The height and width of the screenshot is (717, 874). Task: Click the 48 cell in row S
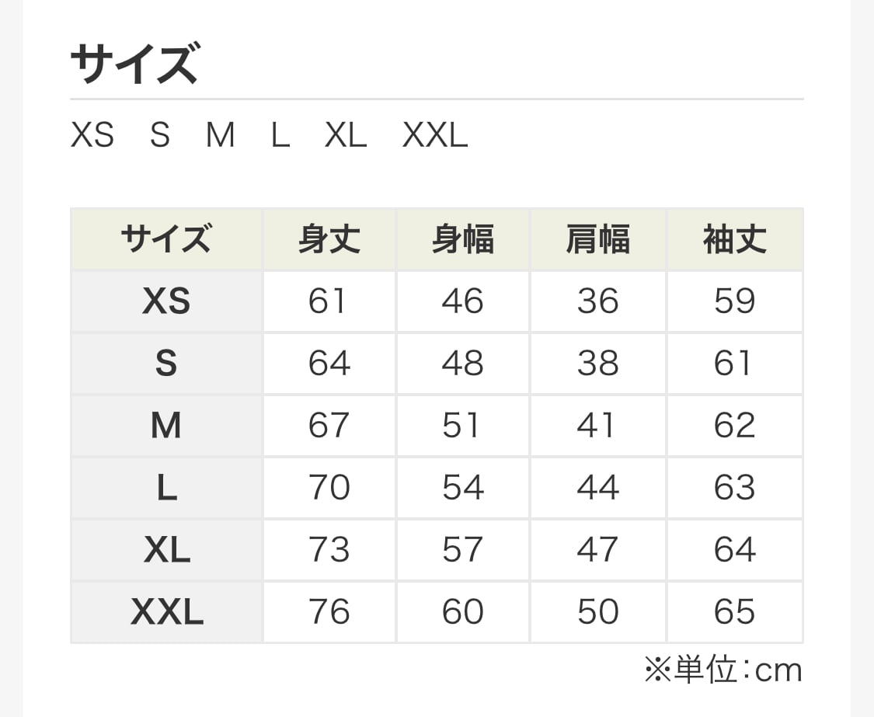click(463, 364)
